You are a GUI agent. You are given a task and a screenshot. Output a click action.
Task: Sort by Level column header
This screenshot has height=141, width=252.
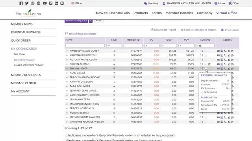click(x=114, y=40)
